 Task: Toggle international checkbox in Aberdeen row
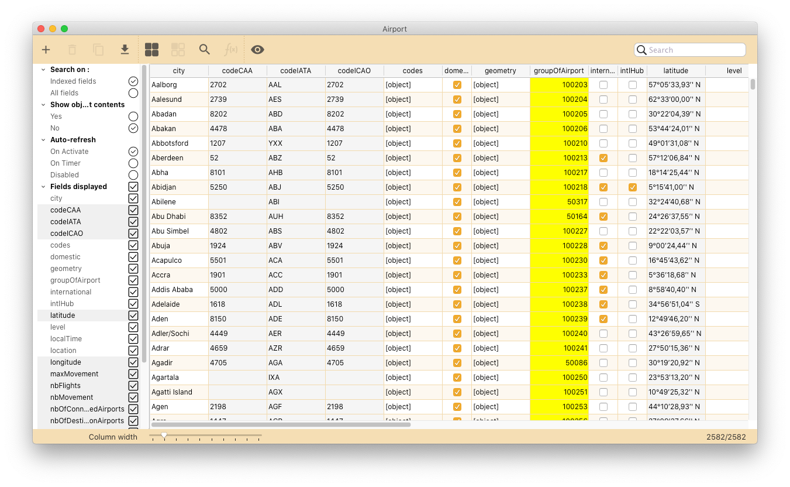(603, 158)
